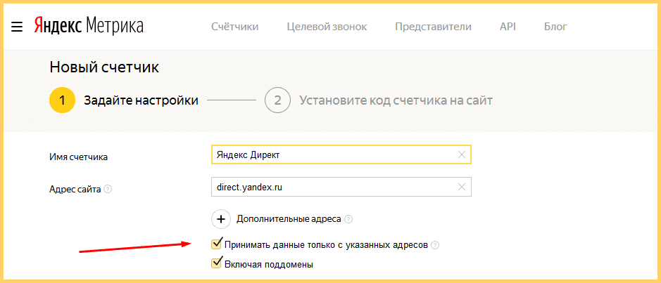Open the hamburger menu icon
This screenshot has width=661, height=283.
[18, 27]
